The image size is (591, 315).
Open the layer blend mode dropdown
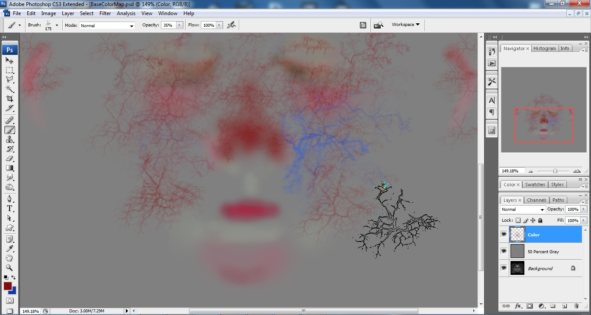point(523,210)
